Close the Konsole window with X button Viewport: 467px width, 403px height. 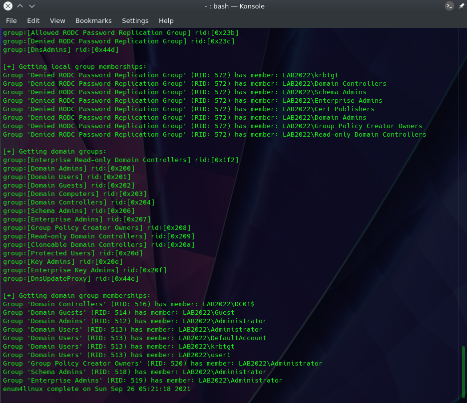pyautogui.click(x=8, y=6)
